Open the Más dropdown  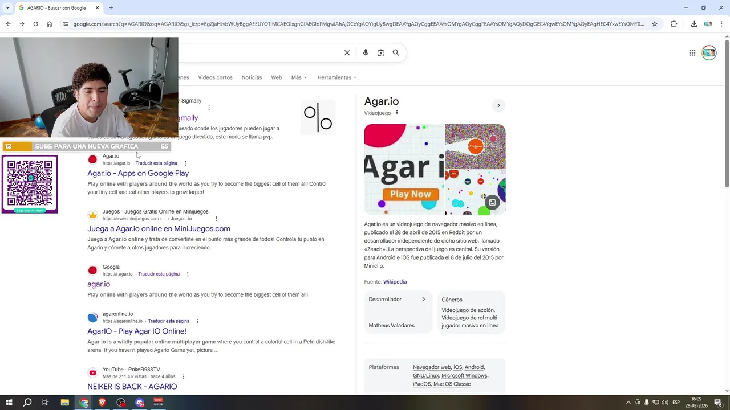point(299,77)
